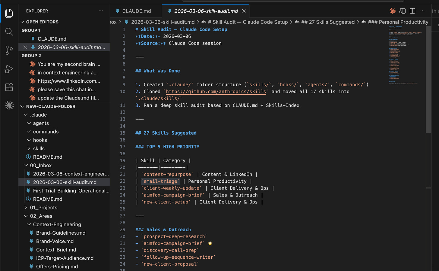Open Run and Debug view icon
This screenshot has height=271, width=439.
pyautogui.click(x=9, y=69)
